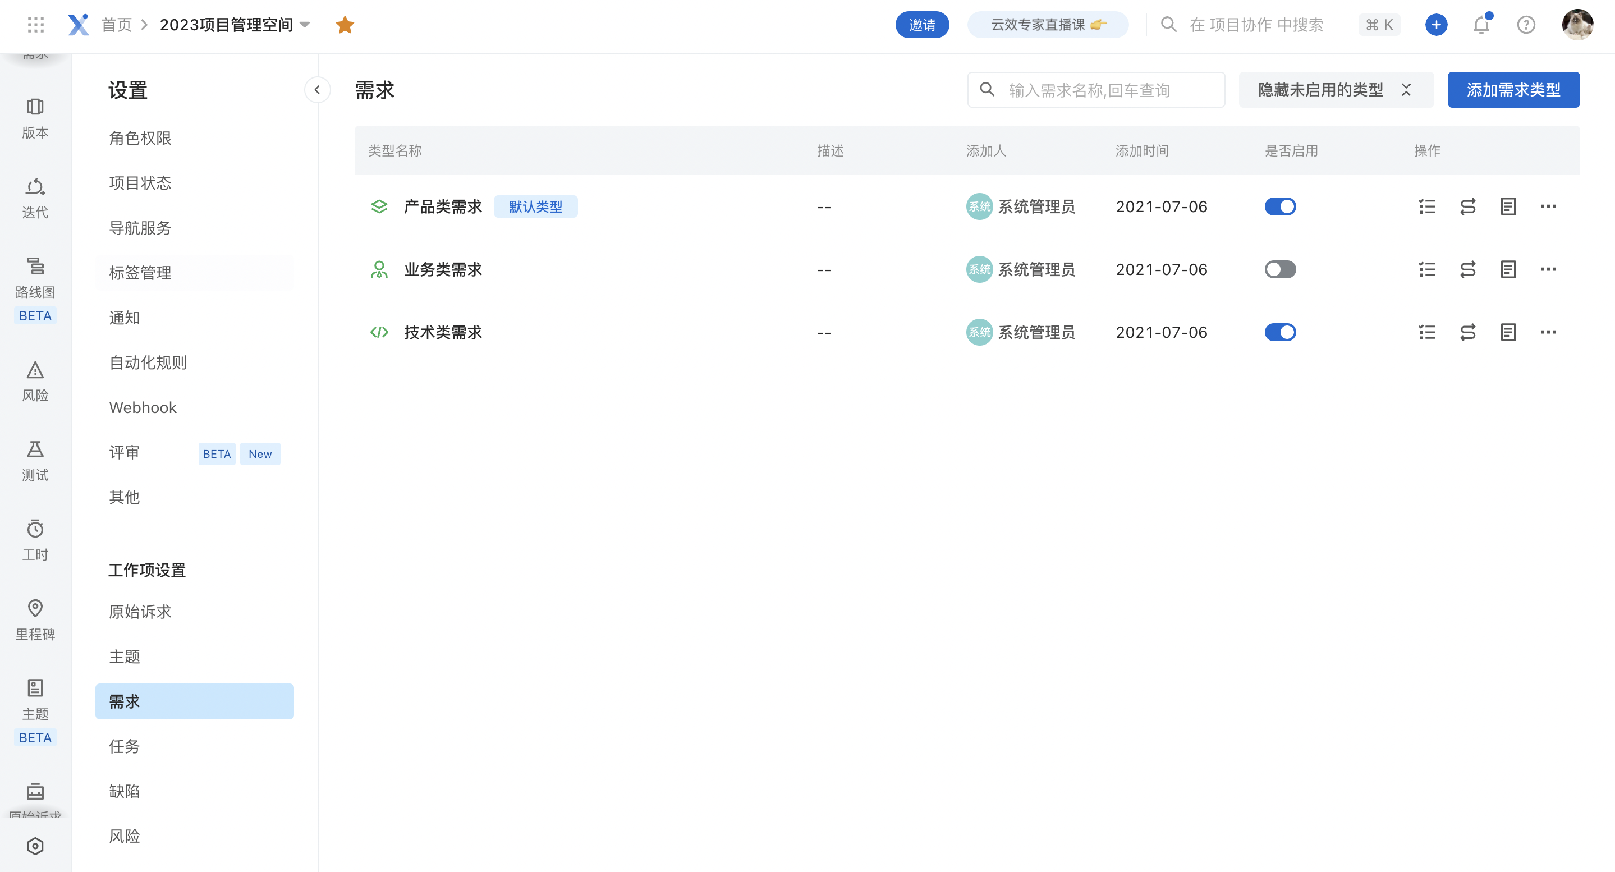Screen dimensions: 1615x872
Task: Open the 云效专家直播课 banner
Action: (x=1048, y=25)
